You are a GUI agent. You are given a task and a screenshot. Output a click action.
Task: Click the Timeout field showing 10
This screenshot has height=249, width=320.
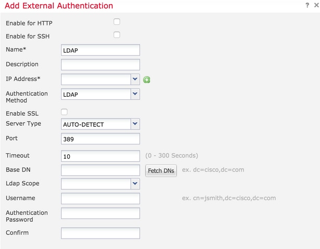coord(101,156)
